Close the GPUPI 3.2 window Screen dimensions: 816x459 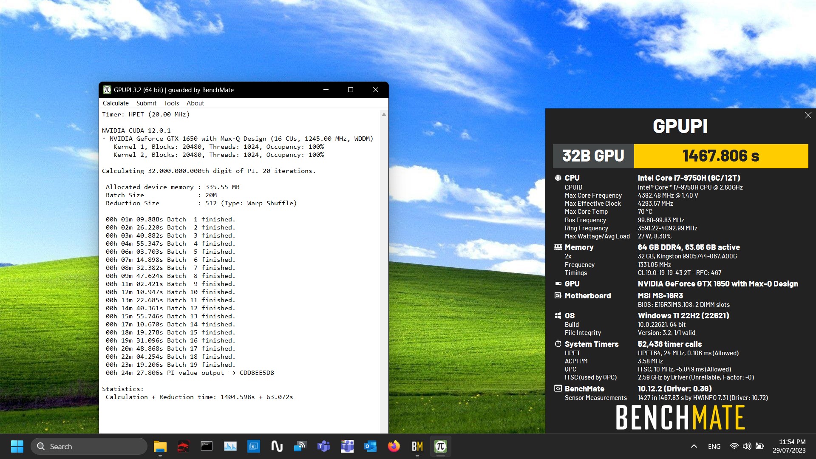[x=376, y=90]
